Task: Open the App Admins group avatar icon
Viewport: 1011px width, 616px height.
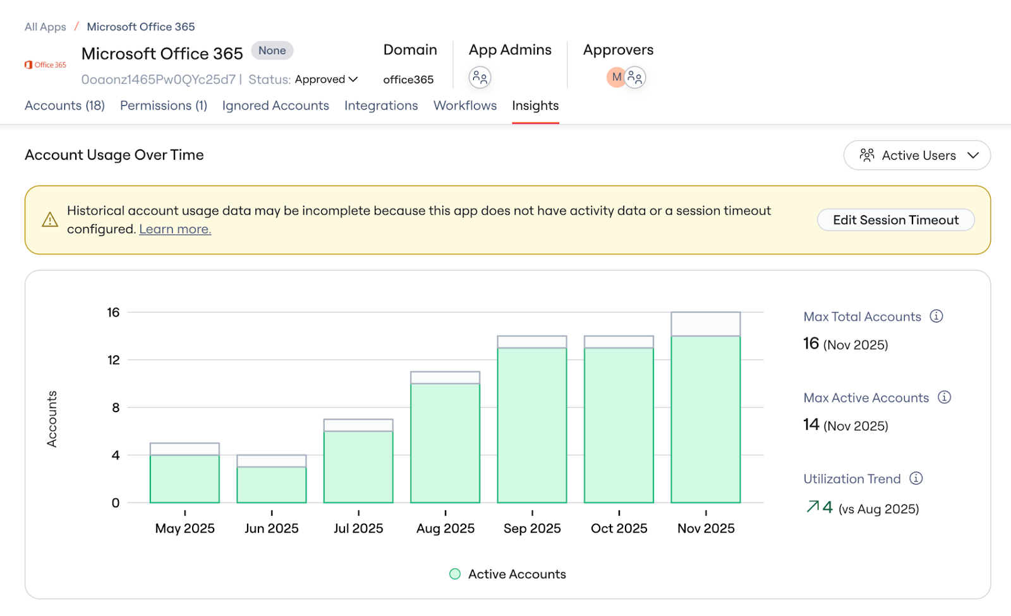Action: (x=480, y=78)
